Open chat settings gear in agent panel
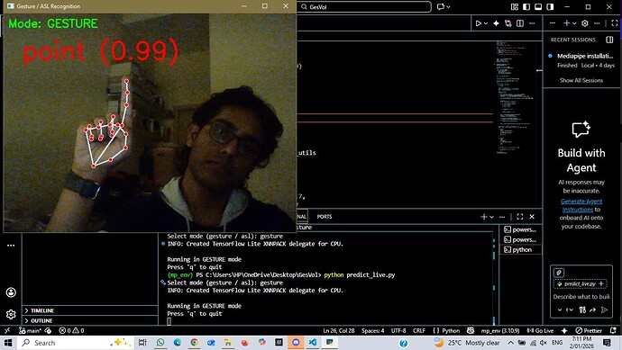This screenshot has width=622, height=350. tap(585, 23)
